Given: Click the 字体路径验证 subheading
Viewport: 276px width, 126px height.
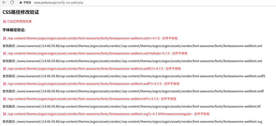Looking at the screenshot, I should [x=14, y=30].
